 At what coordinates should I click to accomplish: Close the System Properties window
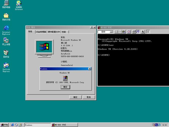coord(94,27)
